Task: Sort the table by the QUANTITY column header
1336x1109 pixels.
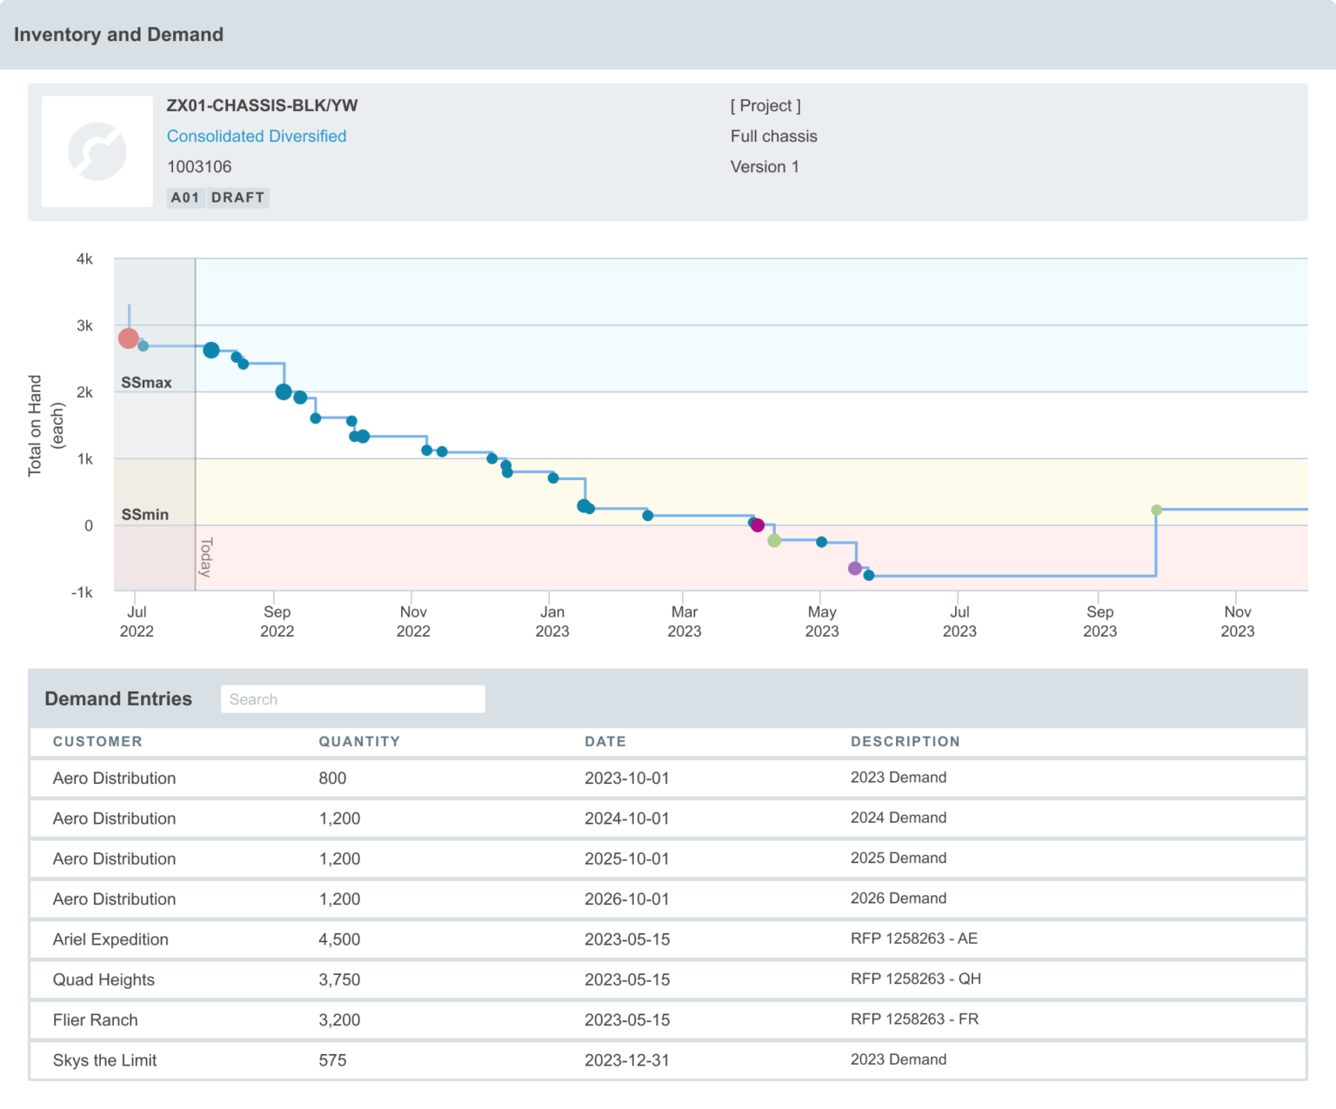Action: (359, 742)
